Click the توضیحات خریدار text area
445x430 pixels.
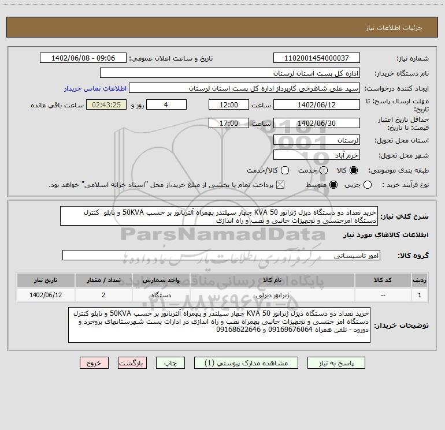tap(219, 325)
